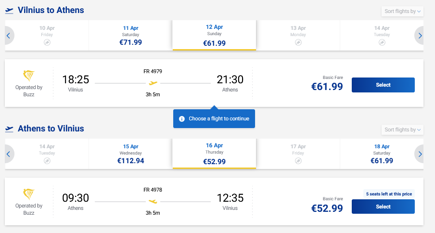The image size is (435, 233).
Task: Select the €61.99 Vilnius to Athens flight
Action: pos(383,85)
